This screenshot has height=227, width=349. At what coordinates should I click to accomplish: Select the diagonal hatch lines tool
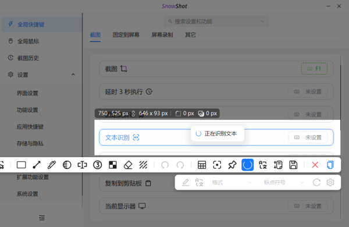tap(143, 165)
